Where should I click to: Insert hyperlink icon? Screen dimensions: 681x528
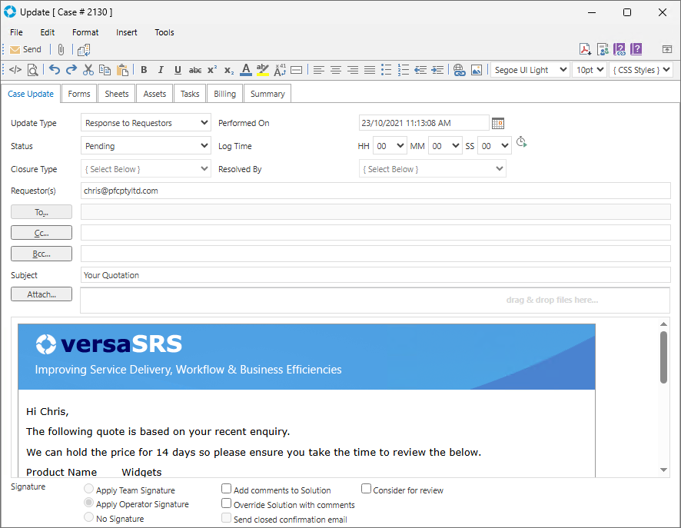[459, 69]
